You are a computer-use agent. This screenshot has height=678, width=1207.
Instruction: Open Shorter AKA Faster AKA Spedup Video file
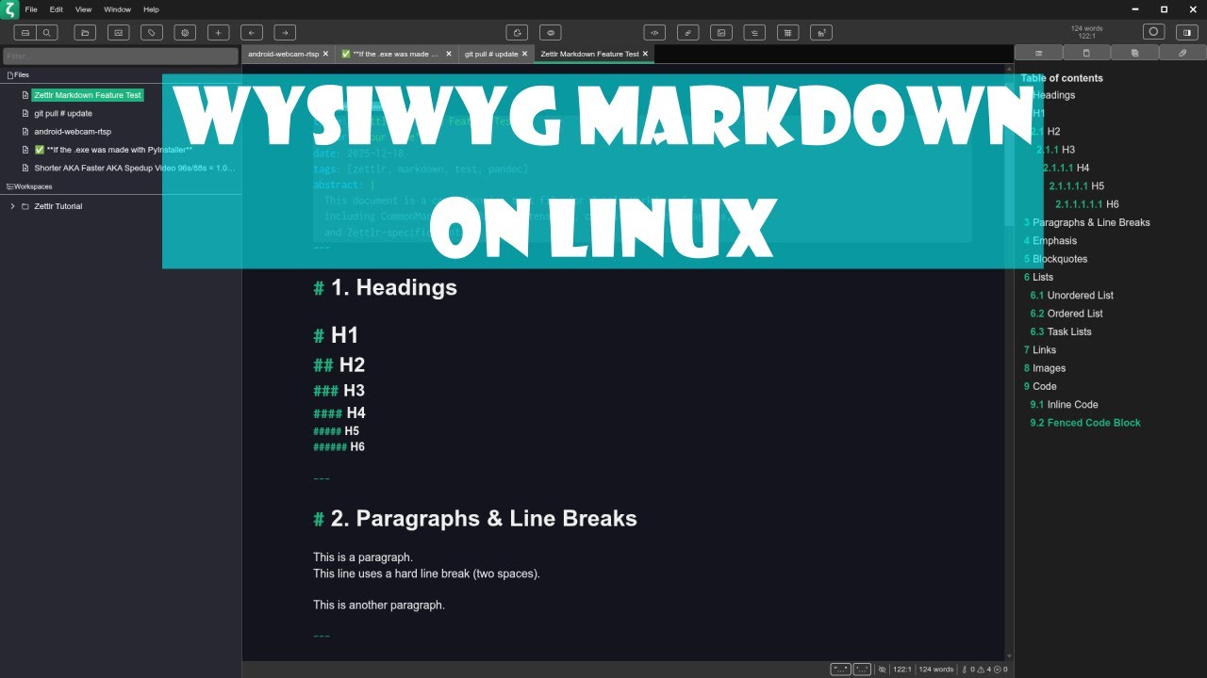click(x=135, y=169)
